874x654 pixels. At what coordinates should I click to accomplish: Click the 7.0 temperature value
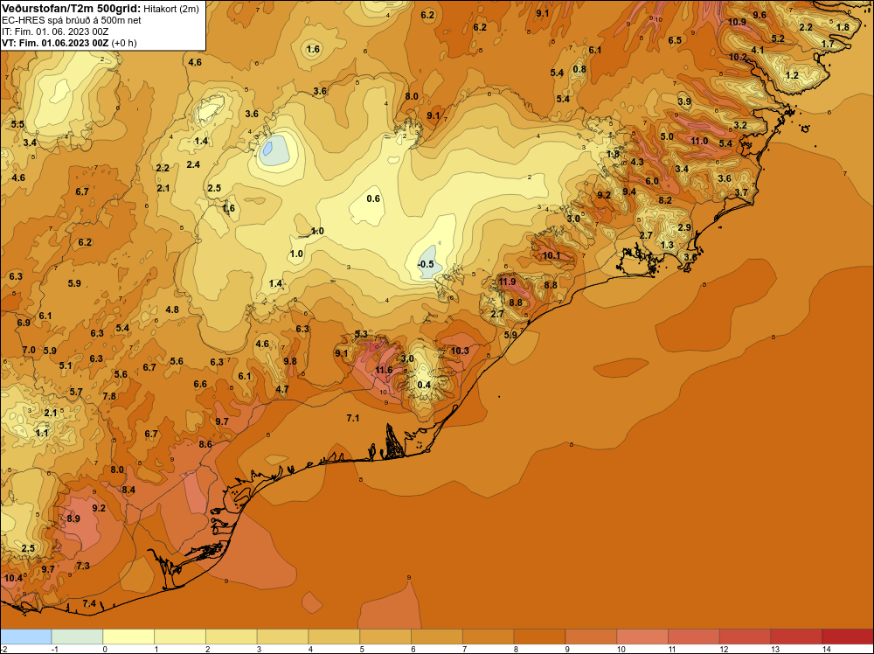pyautogui.click(x=29, y=350)
